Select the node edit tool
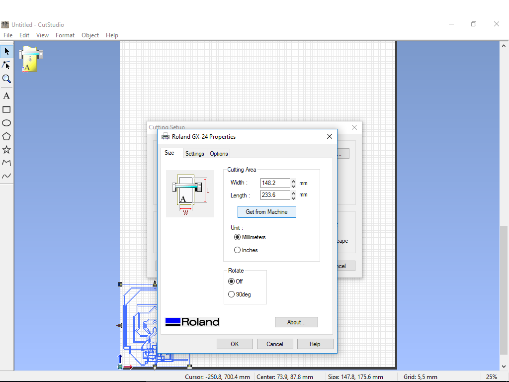Image resolution: width=509 pixels, height=382 pixels. click(x=7, y=65)
